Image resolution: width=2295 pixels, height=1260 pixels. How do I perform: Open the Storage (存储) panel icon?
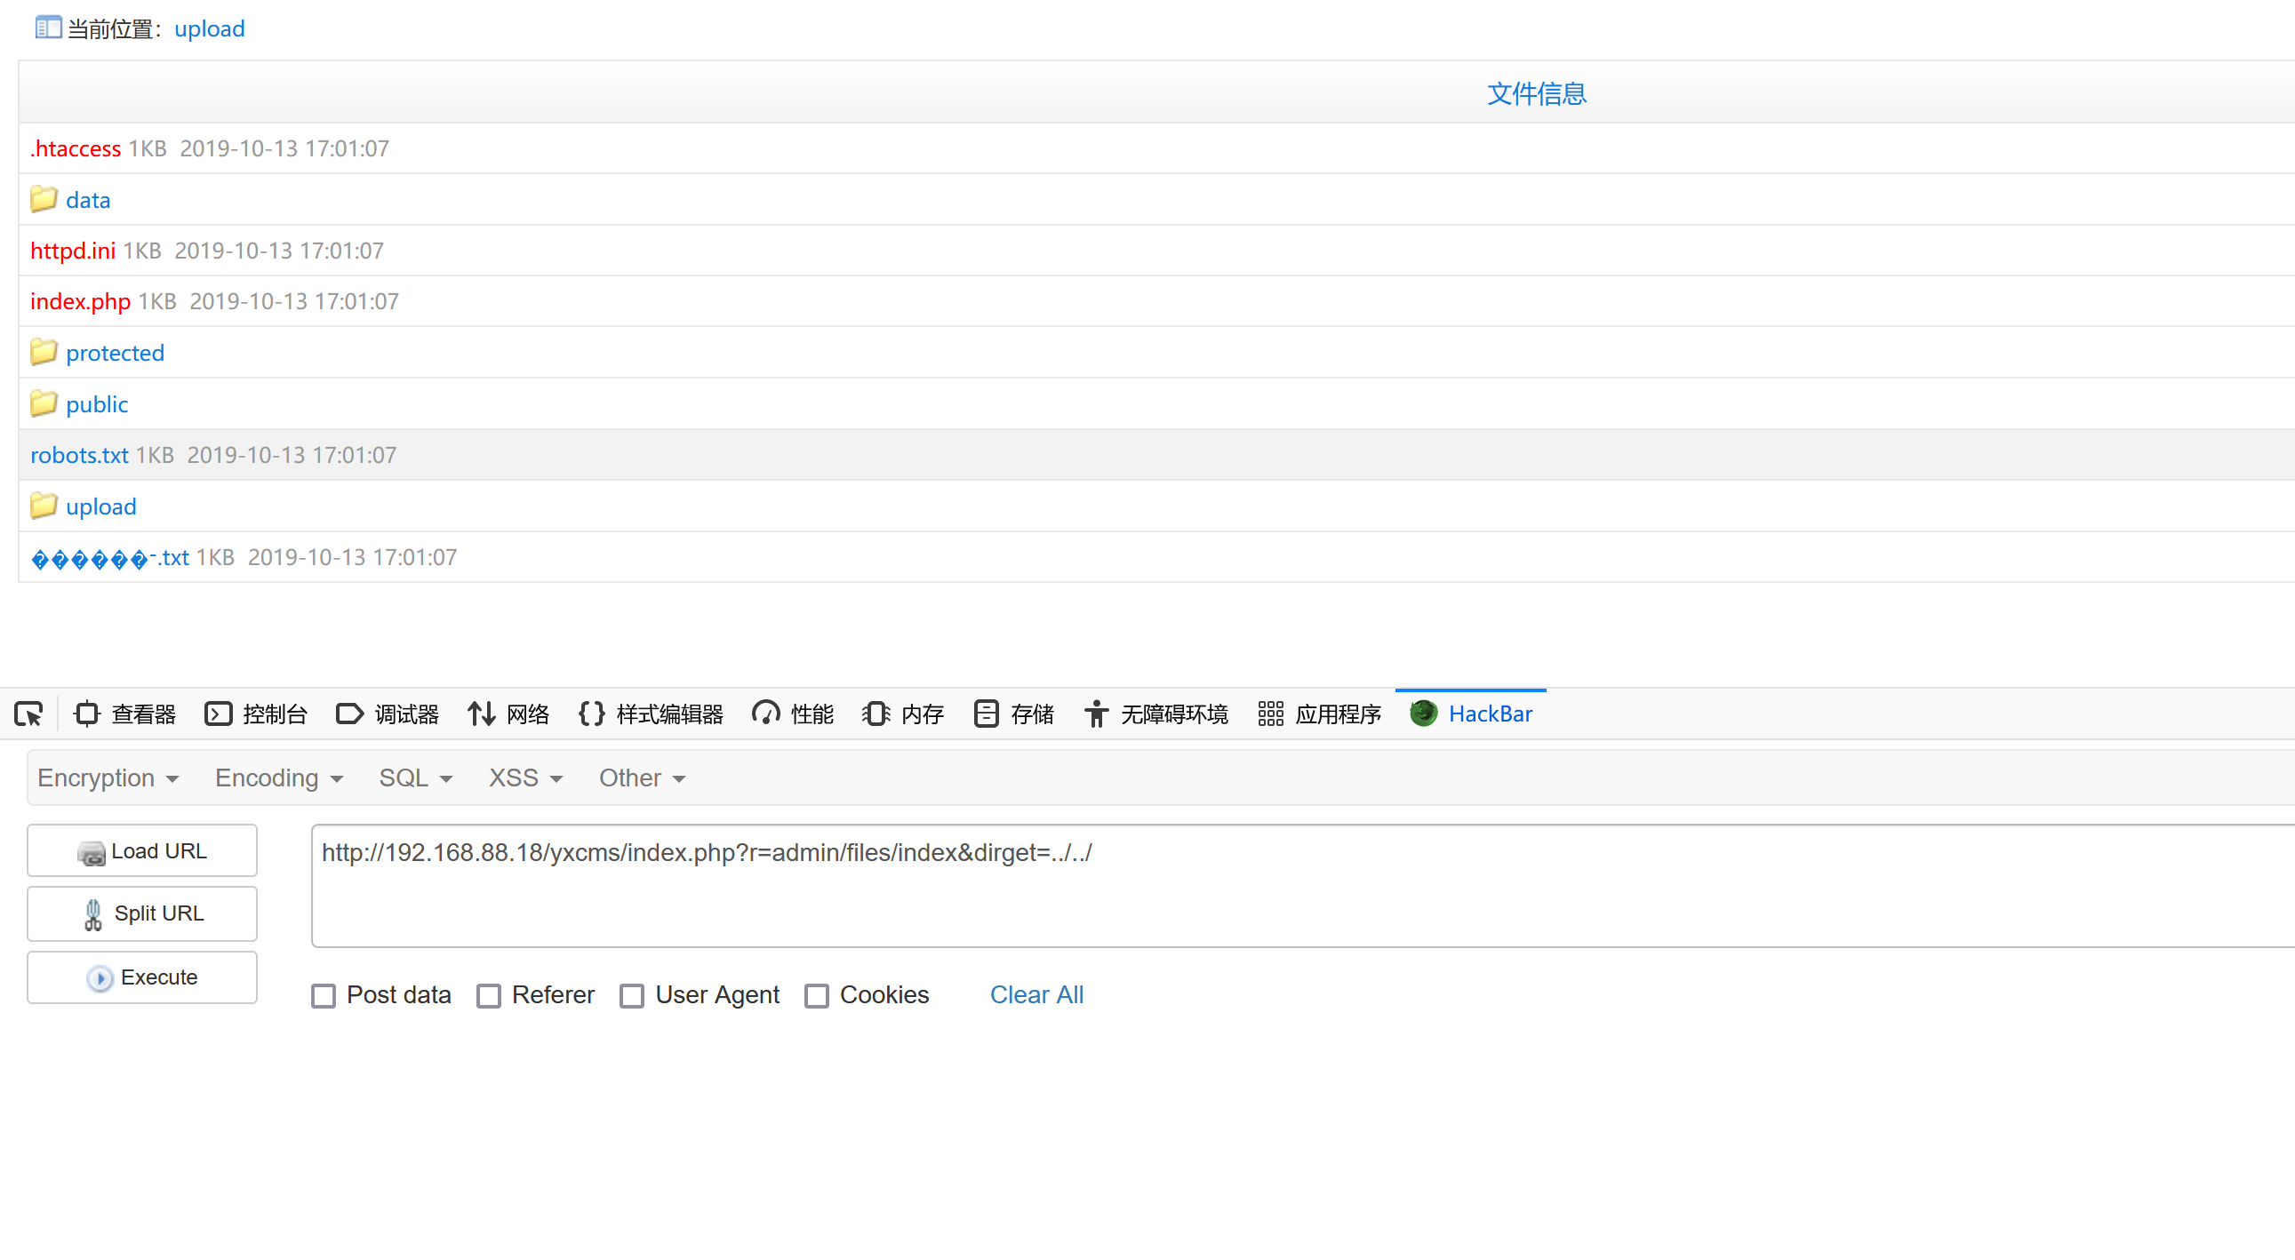986,714
